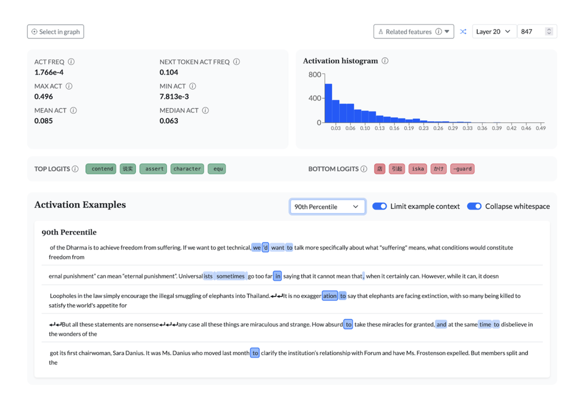Click the MAX ACT value 0.496
The image size is (581, 404).
[44, 97]
